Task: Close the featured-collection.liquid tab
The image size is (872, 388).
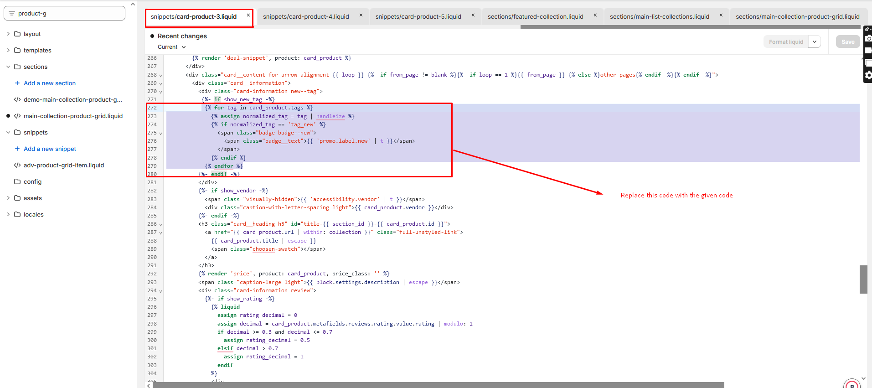Action: point(595,15)
